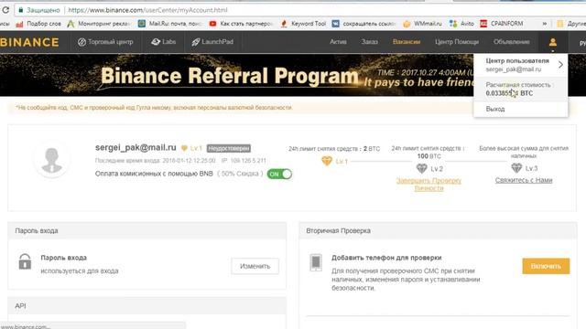This screenshot has width=586, height=329.
Task: Open Mail.Ru почта bookmark
Action: [x=170, y=24]
